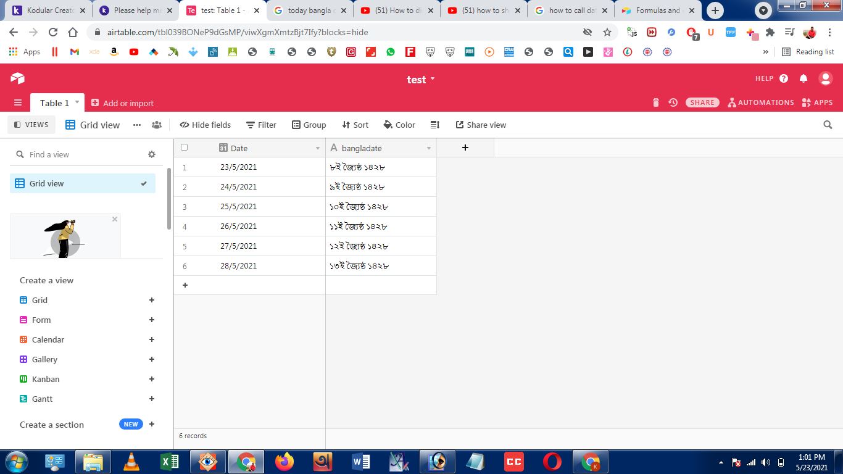Open the row height icon

click(x=434, y=125)
